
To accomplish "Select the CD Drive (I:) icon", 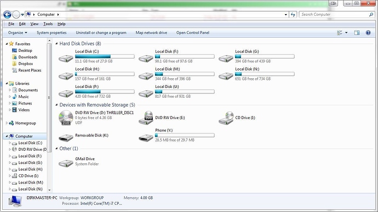I will click(226, 118).
